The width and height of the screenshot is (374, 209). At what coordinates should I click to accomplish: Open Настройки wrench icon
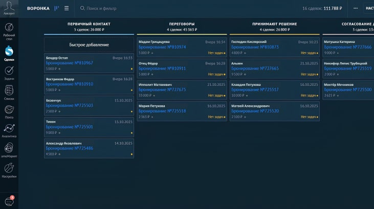point(9,169)
